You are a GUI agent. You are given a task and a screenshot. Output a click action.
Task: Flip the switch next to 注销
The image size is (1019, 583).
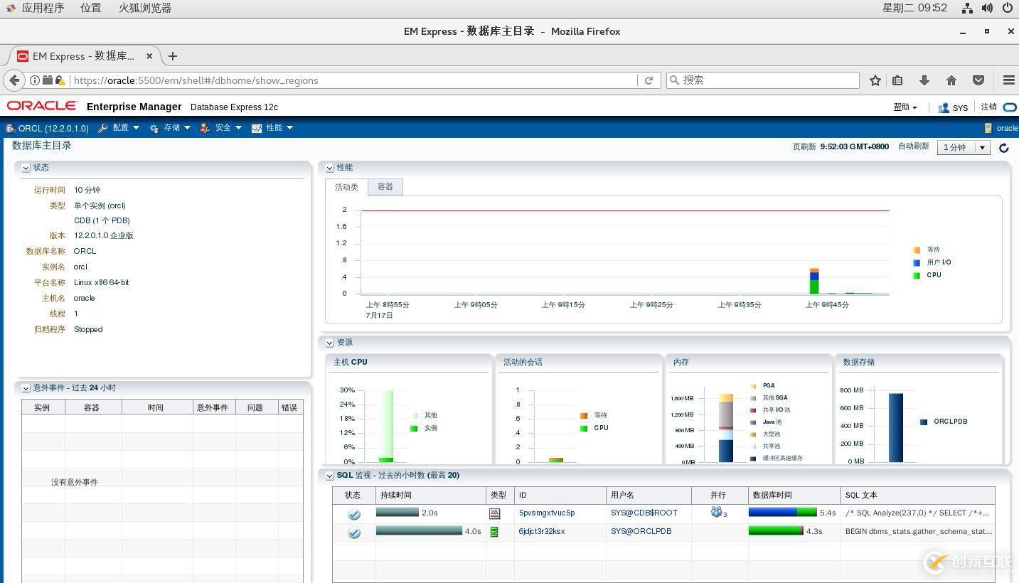[x=1009, y=107]
